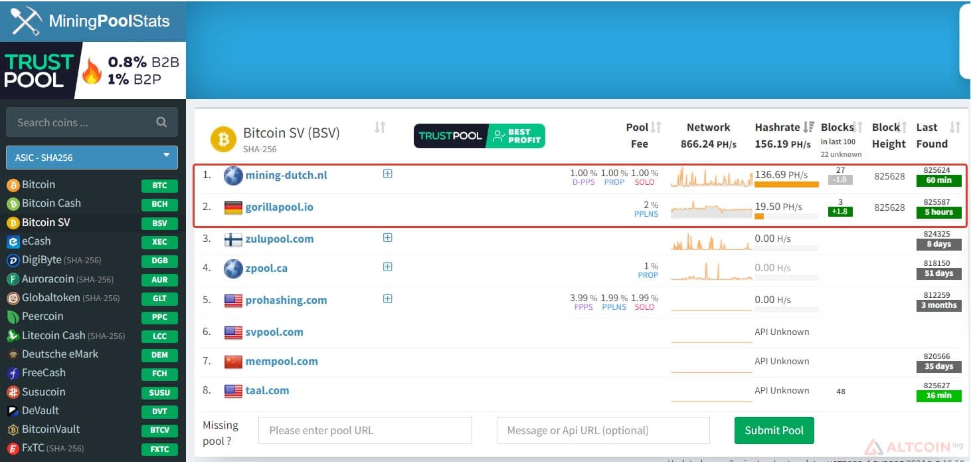
Task: Sort pools by Hashrate column
Action: (809, 127)
